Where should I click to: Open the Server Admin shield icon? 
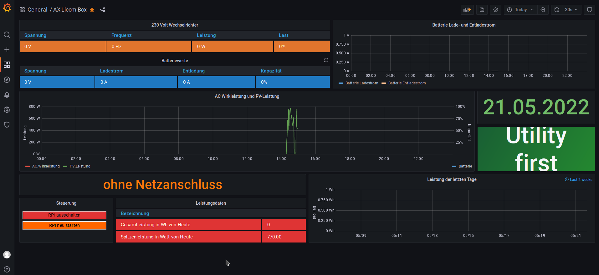[x=7, y=125]
